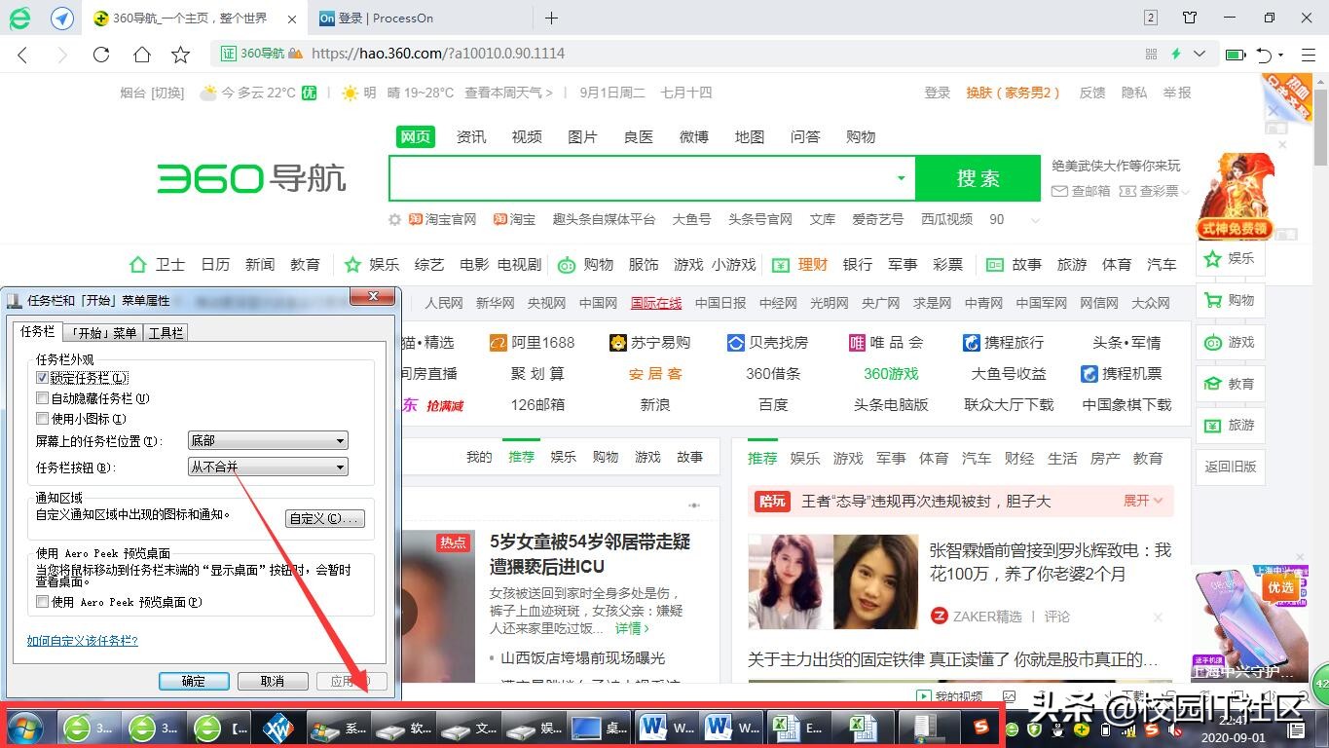The width and height of the screenshot is (1329, 748).
Task: Click 取消 in taskbar properties dialog
Action: pos(273,681)
